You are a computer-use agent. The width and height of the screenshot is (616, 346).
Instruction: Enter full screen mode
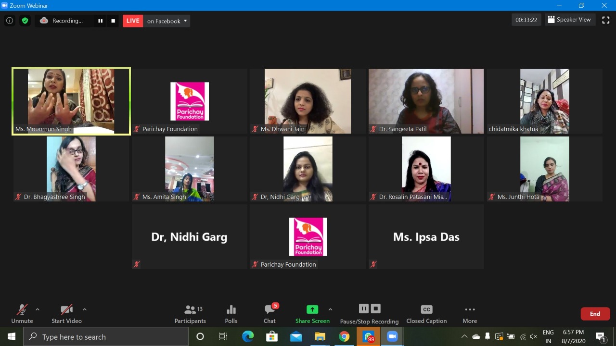coord(606,20)
